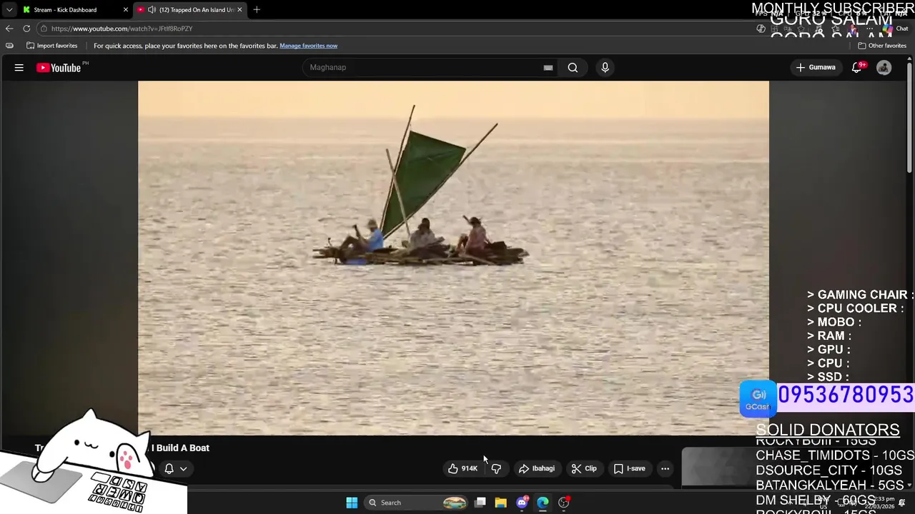
Task: Open the YouTube hamburger guide menu
Action: point(19,68)
